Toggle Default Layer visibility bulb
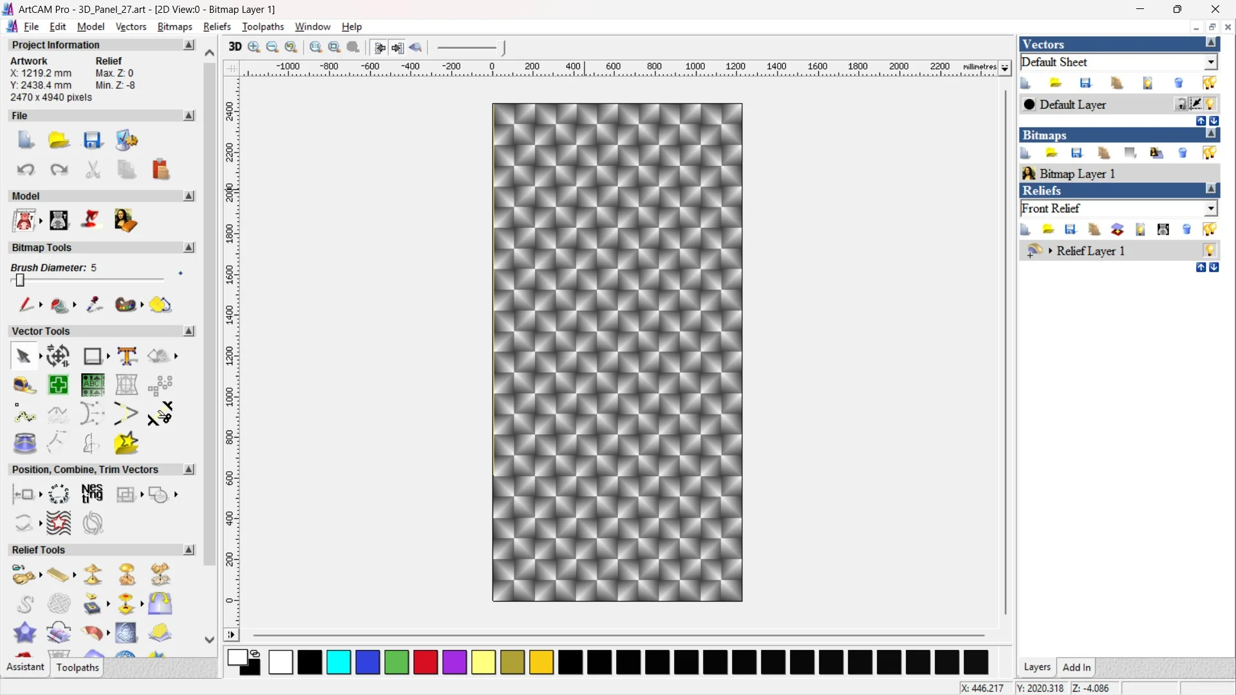 coord(1211,104)
